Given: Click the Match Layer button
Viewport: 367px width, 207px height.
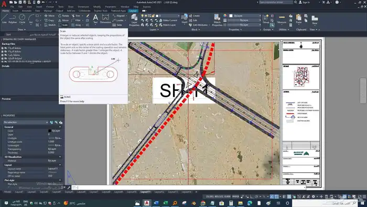Looking at the screenshot, I should (168, 25).
